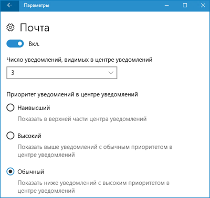Image resolution: width=210 pixels, height=198 pixels.
Task: Select the Обычный priority option
Action: (x=10, y=172)
